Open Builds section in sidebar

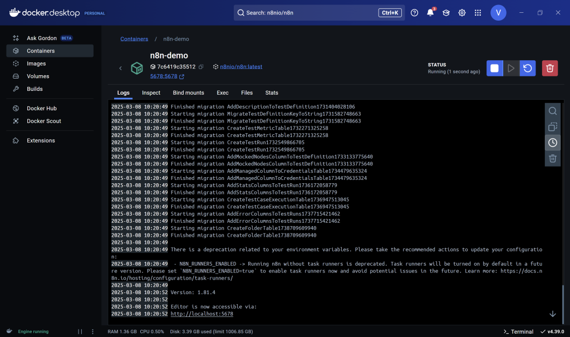[x=50, y=89]
